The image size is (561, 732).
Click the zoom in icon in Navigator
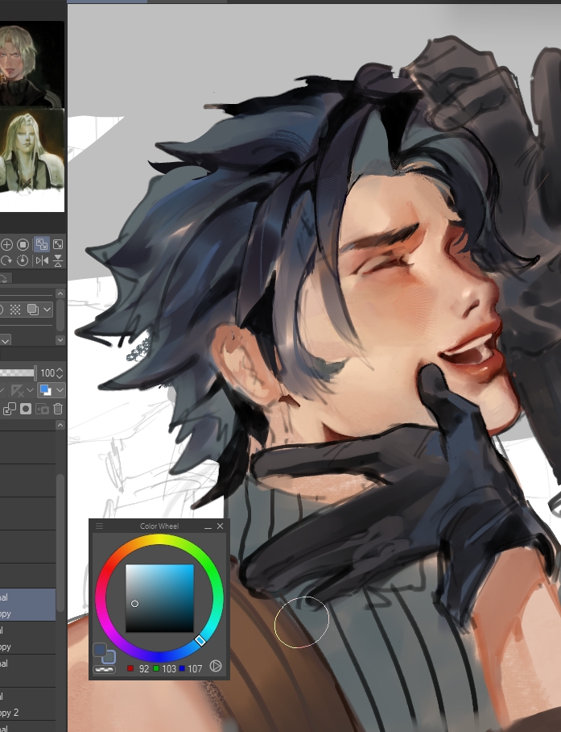coord(7,244)
